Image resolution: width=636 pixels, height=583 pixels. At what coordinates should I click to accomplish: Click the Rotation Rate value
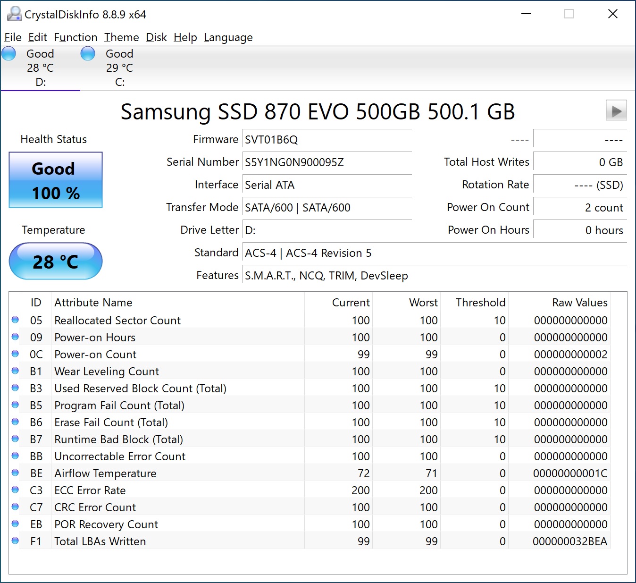coord(580,185)
